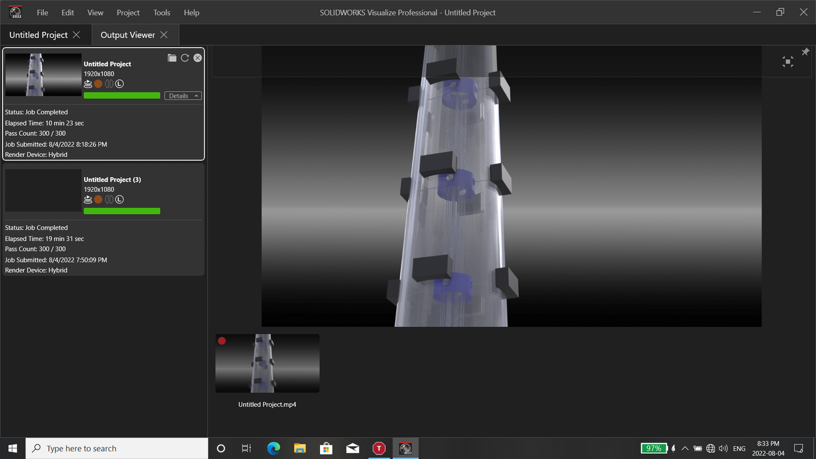This screenshot has height=459, width=816.
Task: Open the Project menu
Action: pos(128,12)
